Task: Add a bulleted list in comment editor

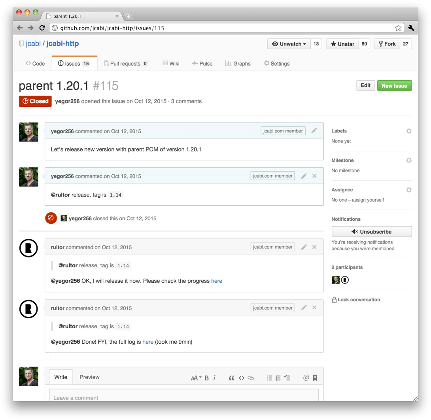Action: pyautogui.click(x=269, y=378)
